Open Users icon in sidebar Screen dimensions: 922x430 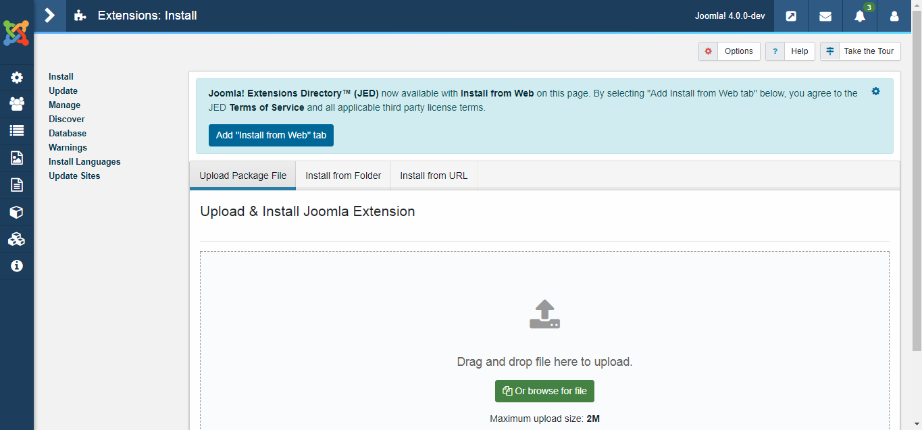17,104
